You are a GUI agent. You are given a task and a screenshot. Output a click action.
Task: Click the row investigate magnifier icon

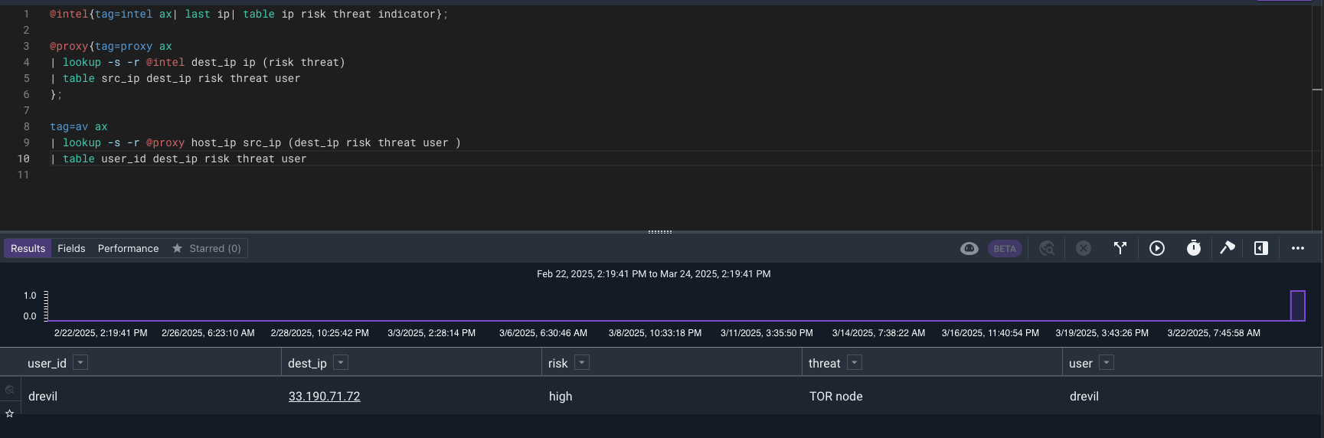(10, 390)
